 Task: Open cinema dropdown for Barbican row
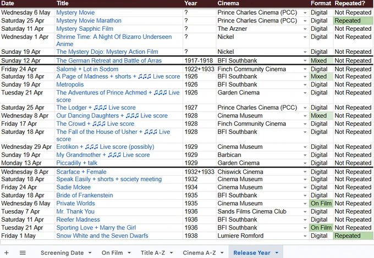(x=305, y=155)
